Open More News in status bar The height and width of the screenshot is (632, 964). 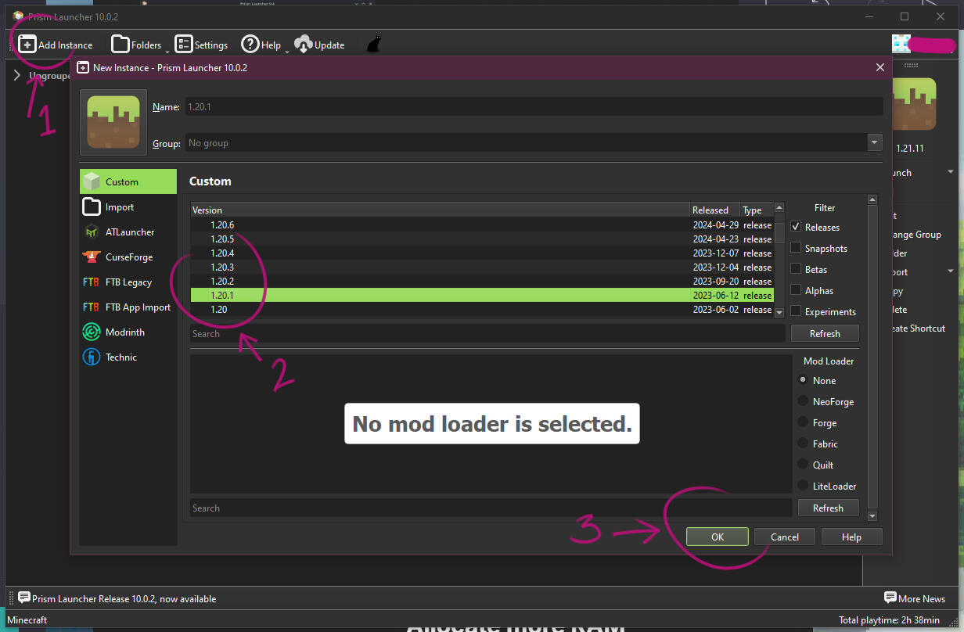915,598
